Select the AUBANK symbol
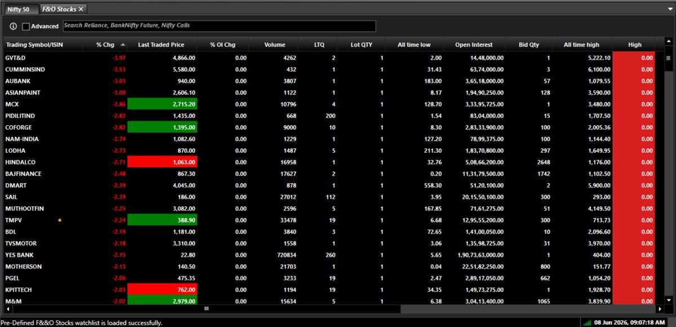 (17, 81)
